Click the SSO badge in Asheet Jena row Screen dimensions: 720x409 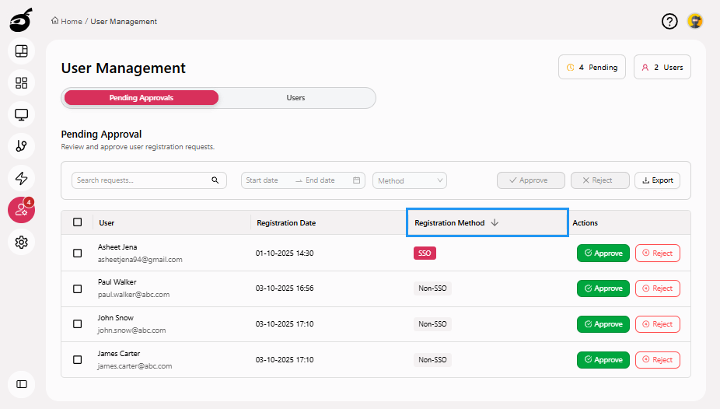pyautogui.click(x=425, y=253)
